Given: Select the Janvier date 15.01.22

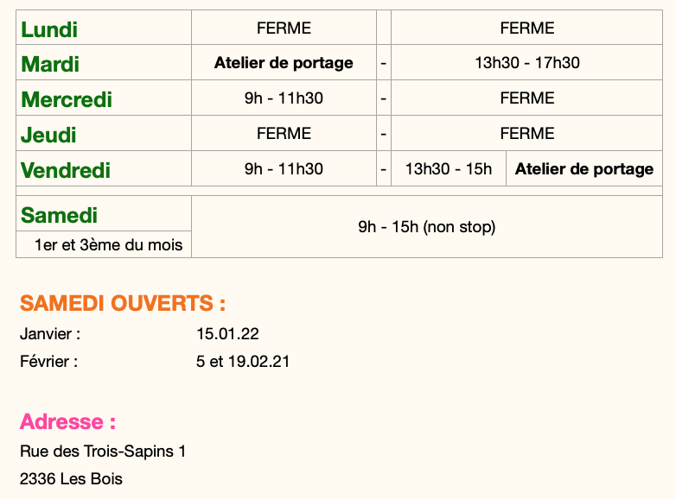Looking at the screenshot, I should click(x=227, y=334).
